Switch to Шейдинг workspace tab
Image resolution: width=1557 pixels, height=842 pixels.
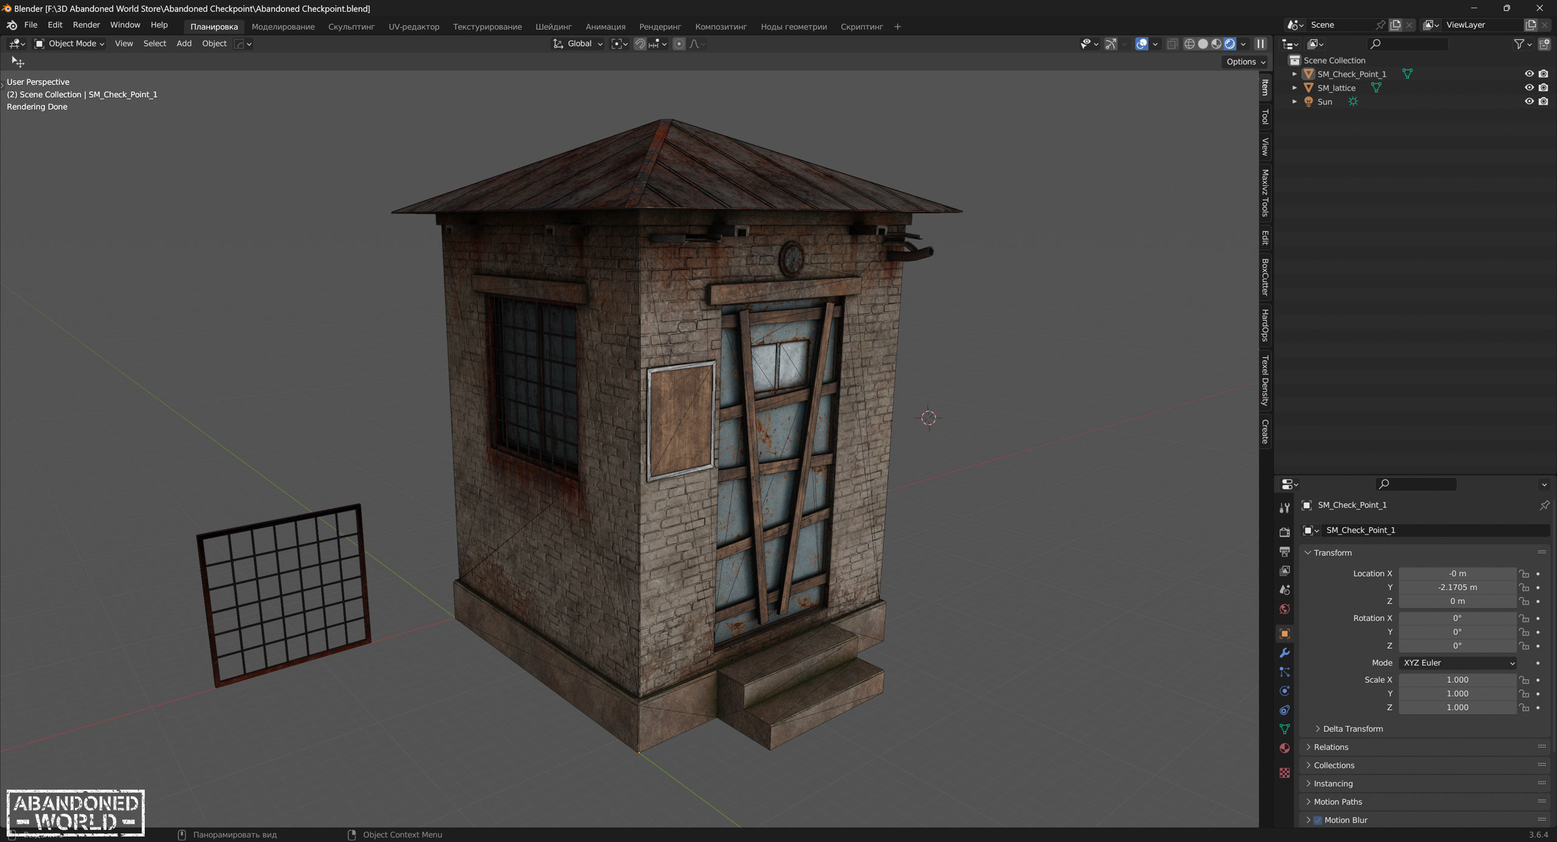[553, 27]
